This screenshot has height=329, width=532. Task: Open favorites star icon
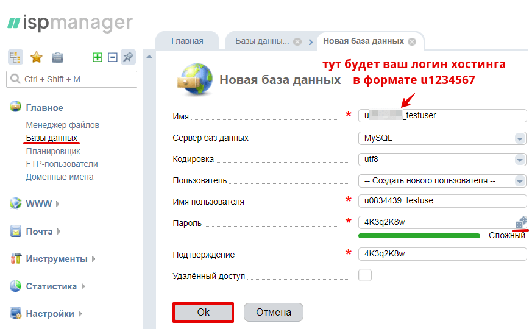coord(37,57)
